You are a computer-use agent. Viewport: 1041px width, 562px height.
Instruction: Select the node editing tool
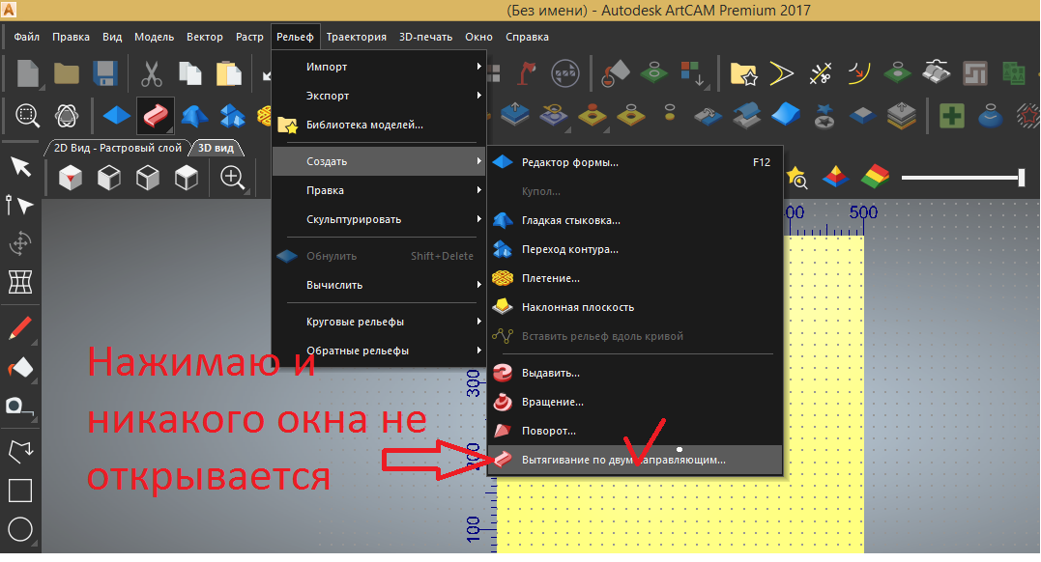(x=19, y=205)
